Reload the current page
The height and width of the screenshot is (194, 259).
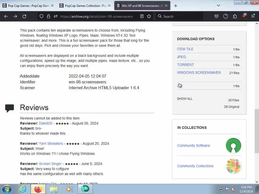(24, 16)
